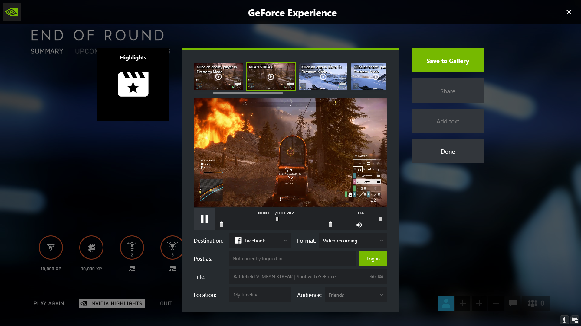Screen dimensions: 581x326
Task: Click the Log in button
Action: point(373,258)
